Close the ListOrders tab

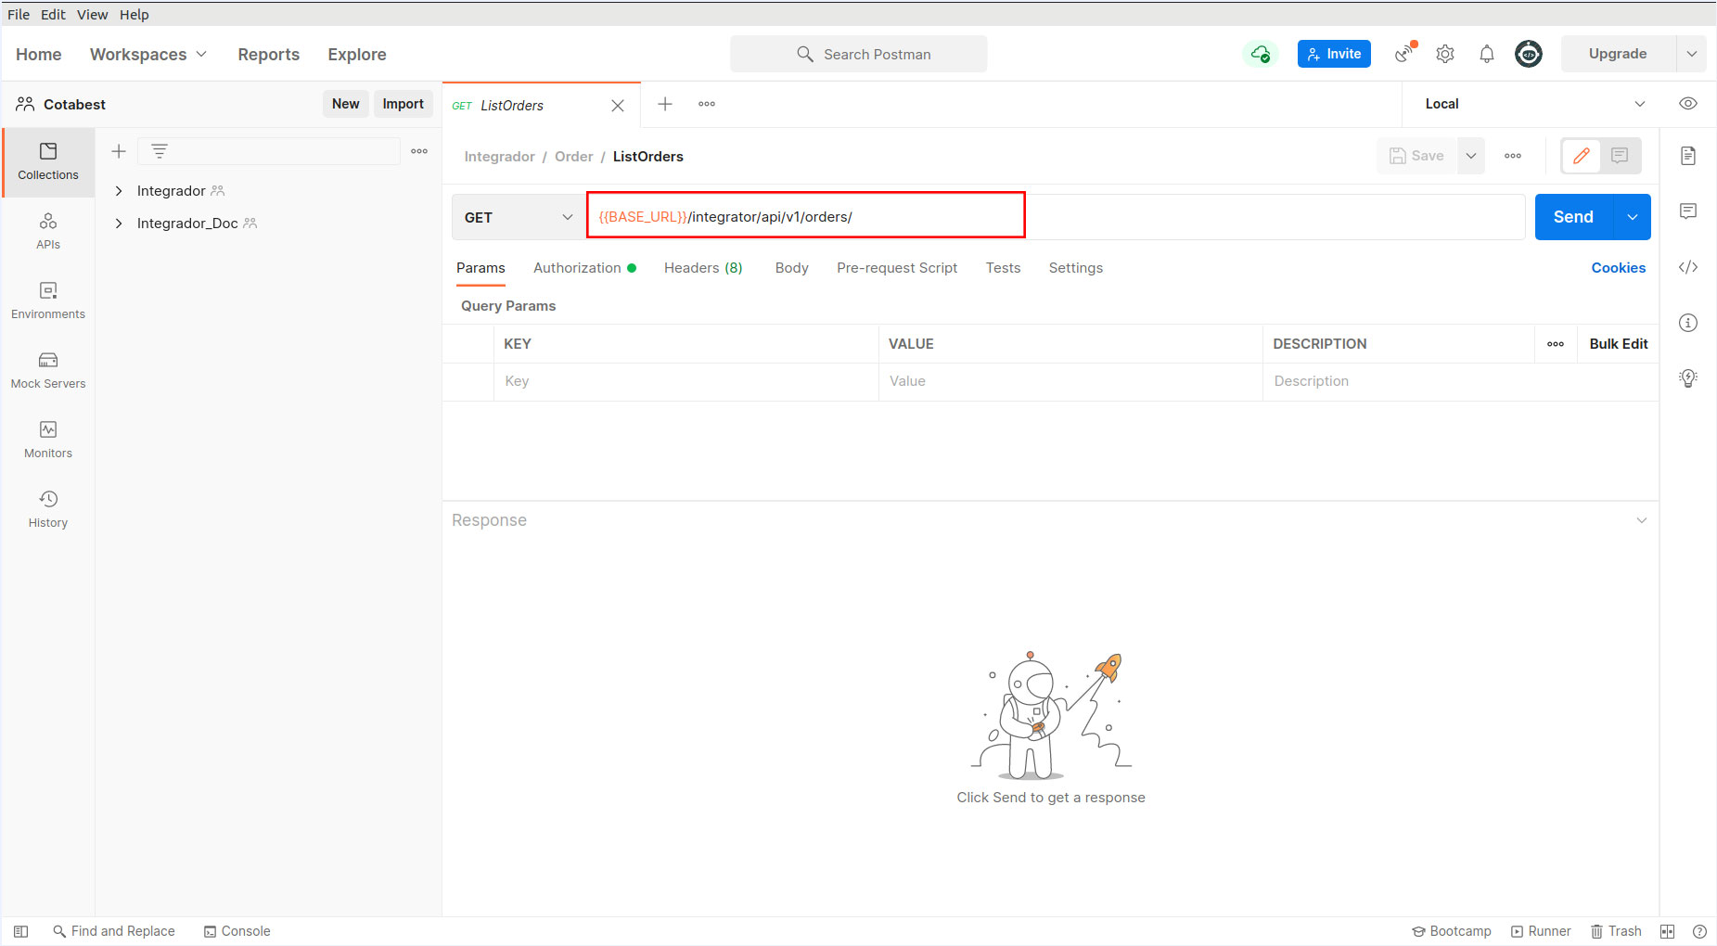[x=618, y=106]
